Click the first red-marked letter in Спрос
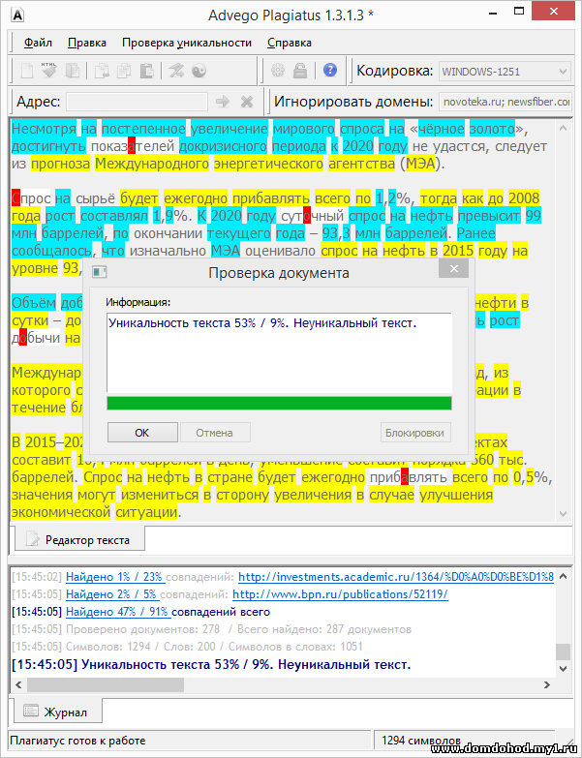 [15, 198]
